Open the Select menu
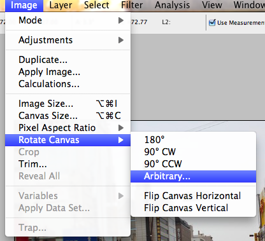This screenshot has width=265, height=241. click(x=97, y=6)
